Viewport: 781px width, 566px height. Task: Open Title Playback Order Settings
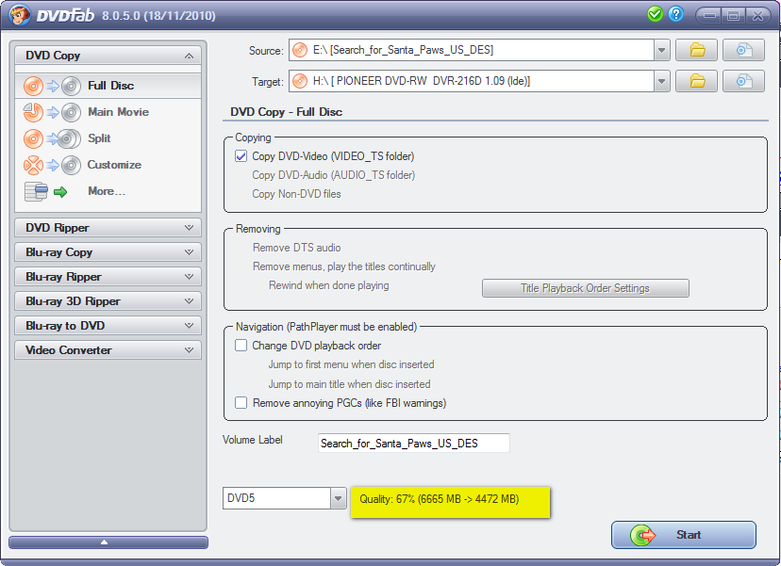[x=585, y=288]
